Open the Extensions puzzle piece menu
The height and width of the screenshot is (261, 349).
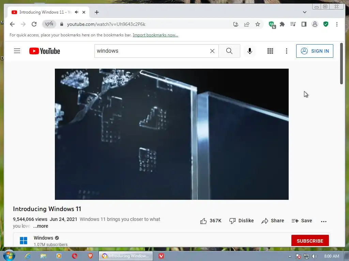point(282,24)
